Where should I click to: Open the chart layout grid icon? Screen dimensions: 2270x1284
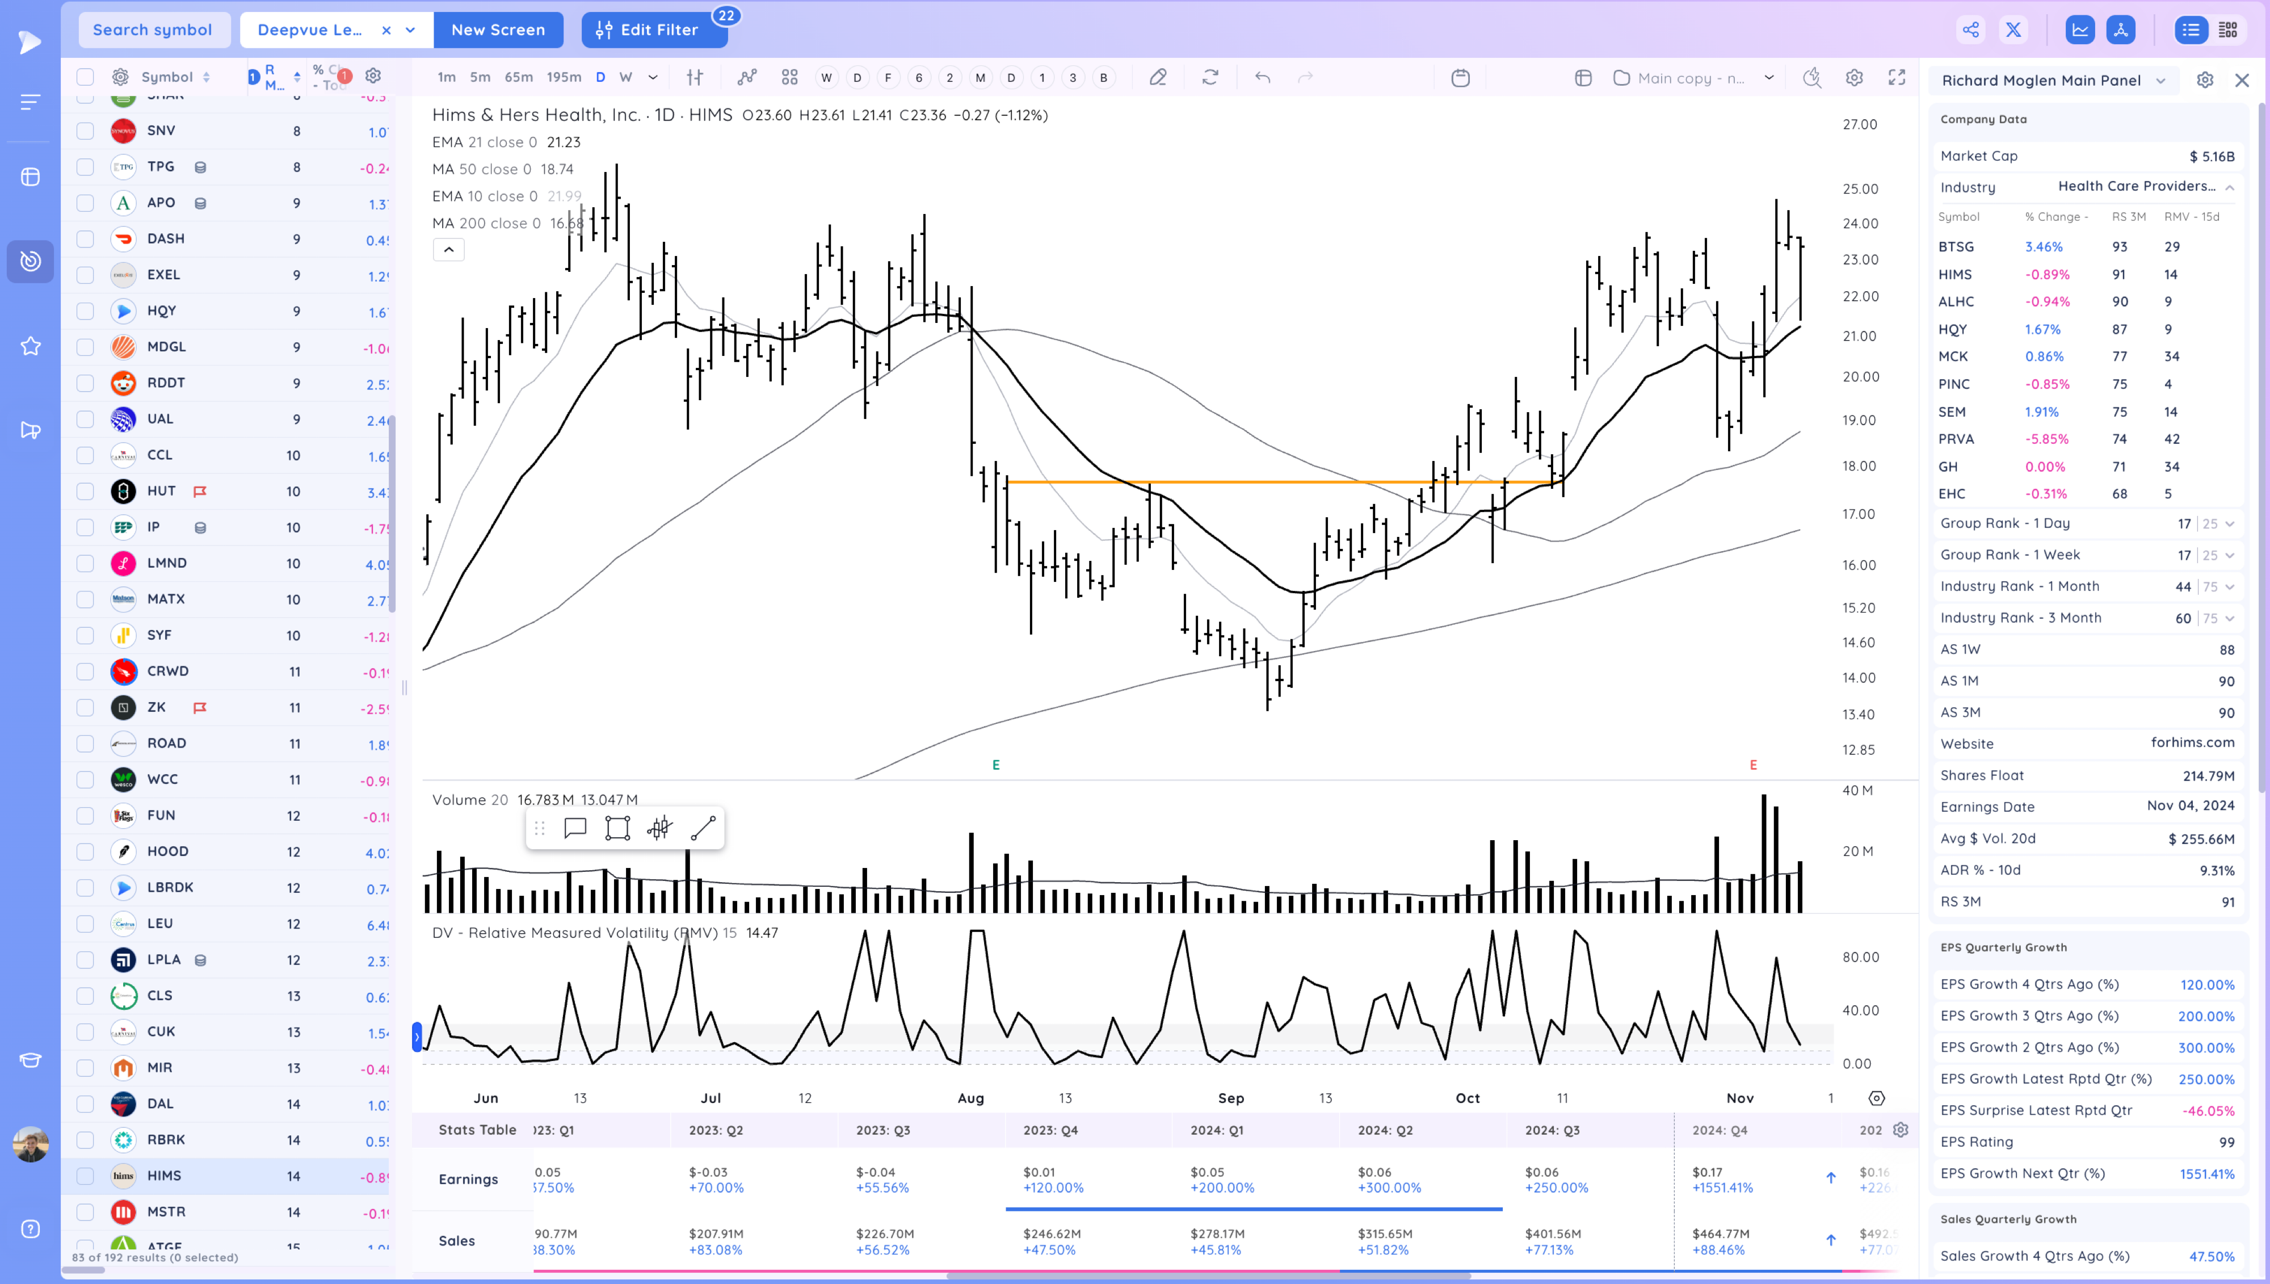[x=789, y=78]
